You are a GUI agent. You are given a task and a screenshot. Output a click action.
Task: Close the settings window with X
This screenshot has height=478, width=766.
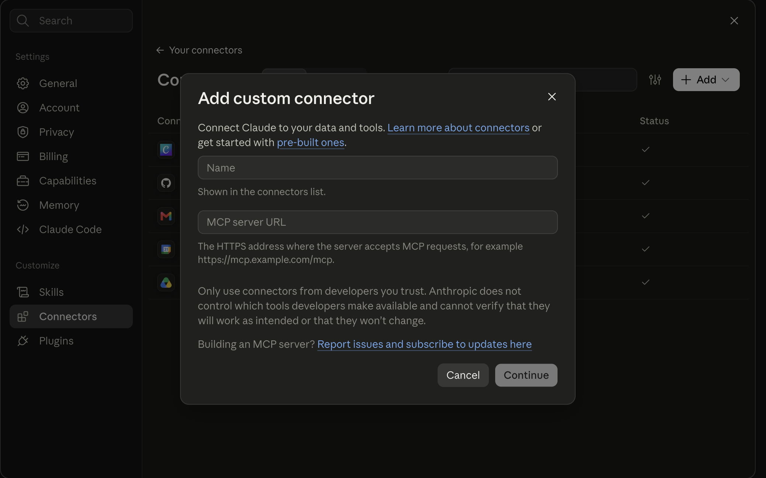[x=734, y=21]
